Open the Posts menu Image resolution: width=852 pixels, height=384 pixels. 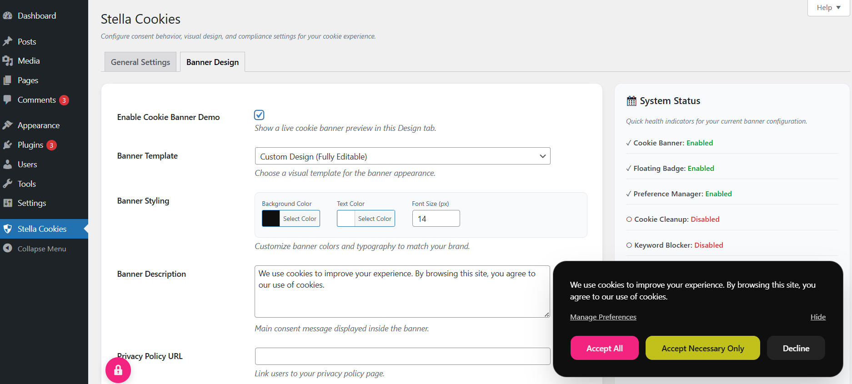pyautogui.click(x=44, y=41)
